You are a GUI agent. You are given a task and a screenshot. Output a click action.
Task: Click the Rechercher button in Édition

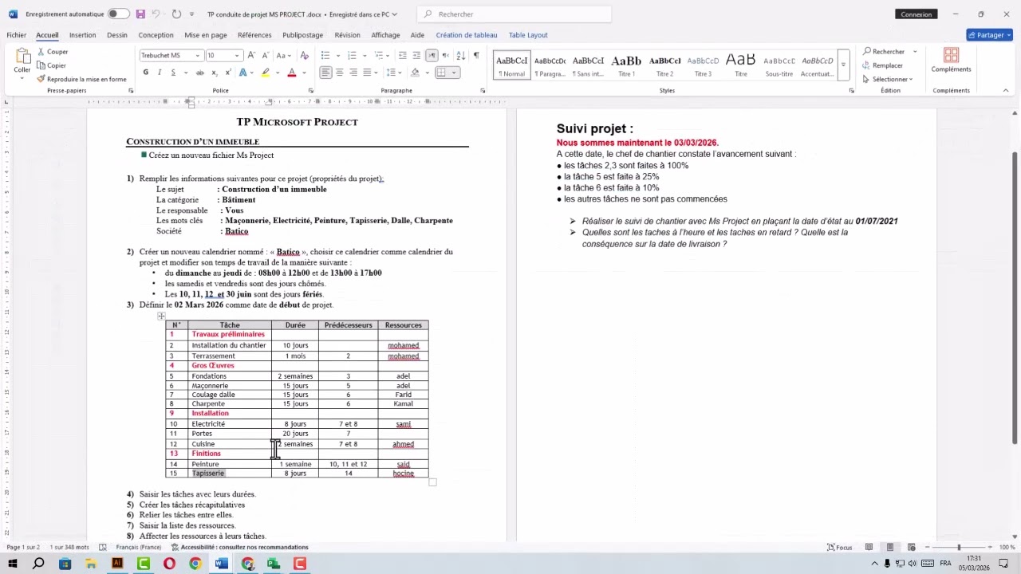[884, 52]
